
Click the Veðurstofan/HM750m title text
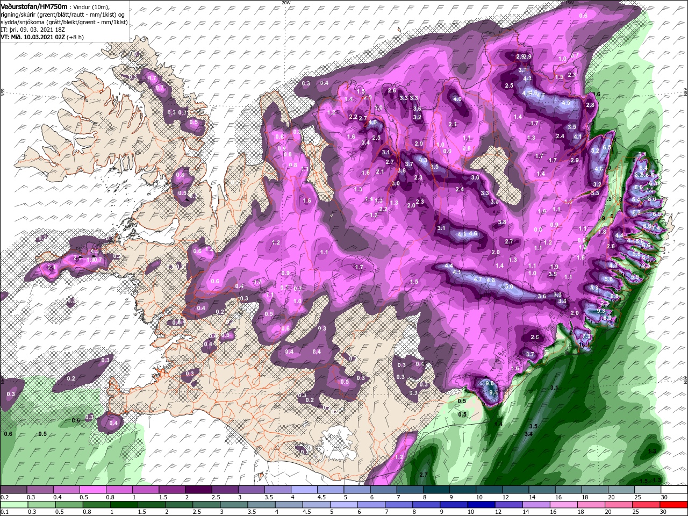(34, 6)
